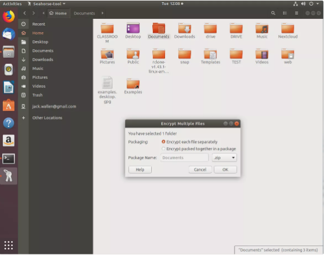Open Help in the encrypt dialog
324x255 pixels.
pos(140,169)
